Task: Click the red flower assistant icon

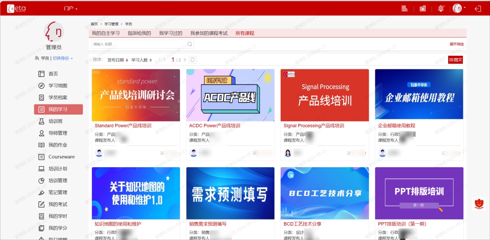Action: coord(480,204)
